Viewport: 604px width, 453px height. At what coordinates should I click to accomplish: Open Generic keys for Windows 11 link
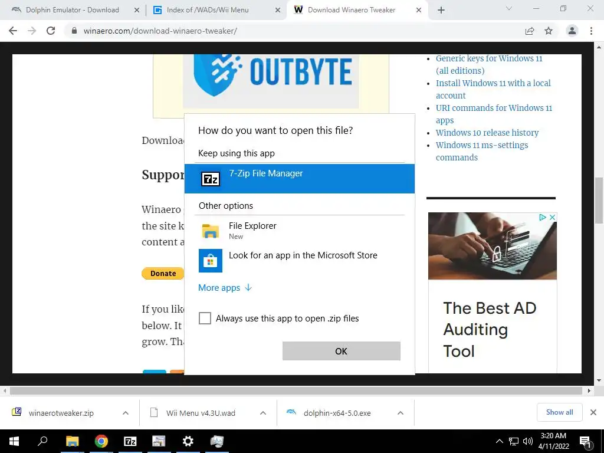[489, 64]
